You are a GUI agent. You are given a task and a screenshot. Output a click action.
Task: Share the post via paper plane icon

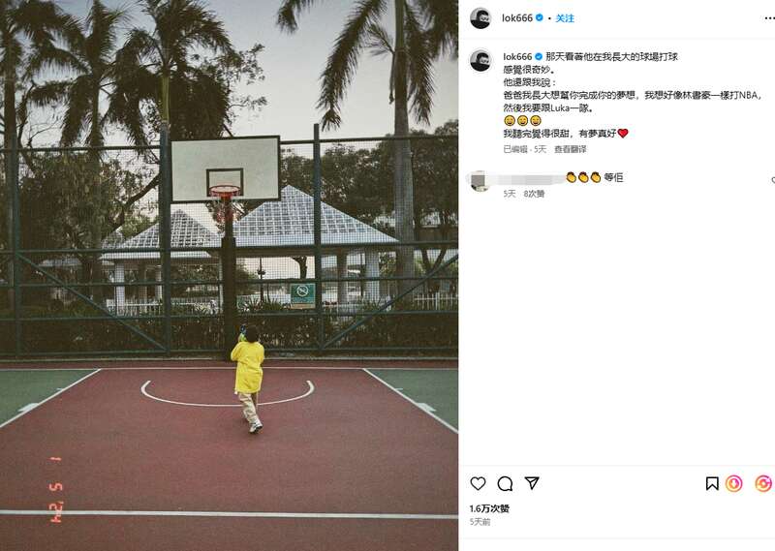point(532,483)
